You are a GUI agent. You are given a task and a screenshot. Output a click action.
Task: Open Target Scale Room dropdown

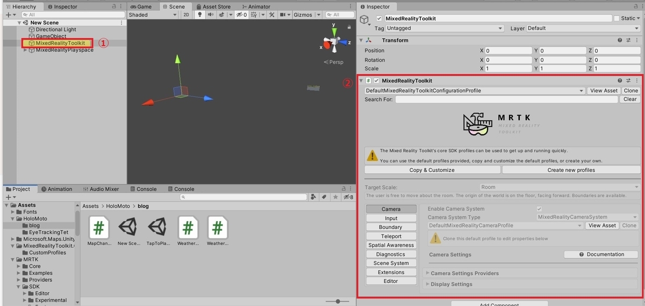coord(560,187)
